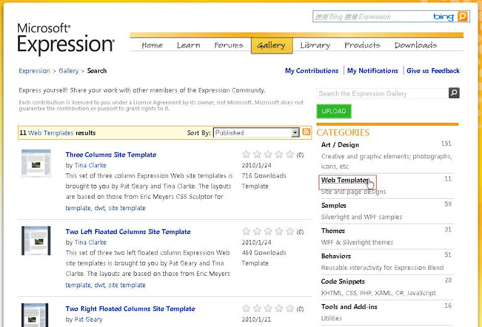Screen dimensions: 482x327
Task: Open Three Columns Site Template title
Action: click(111, 155)
